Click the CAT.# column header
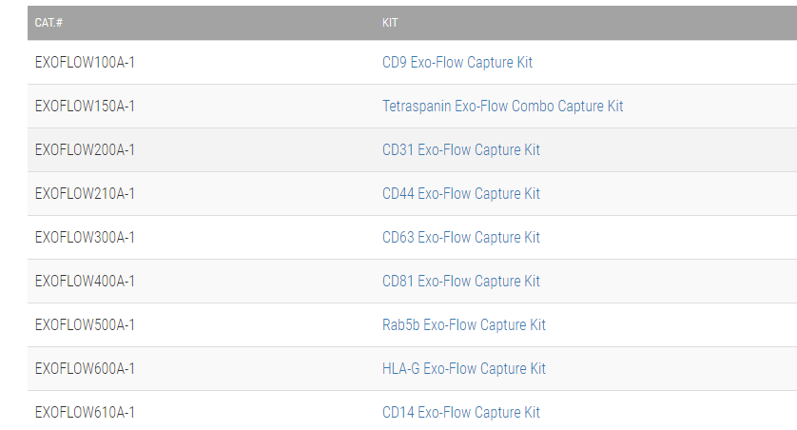 [x=49, y=23]
